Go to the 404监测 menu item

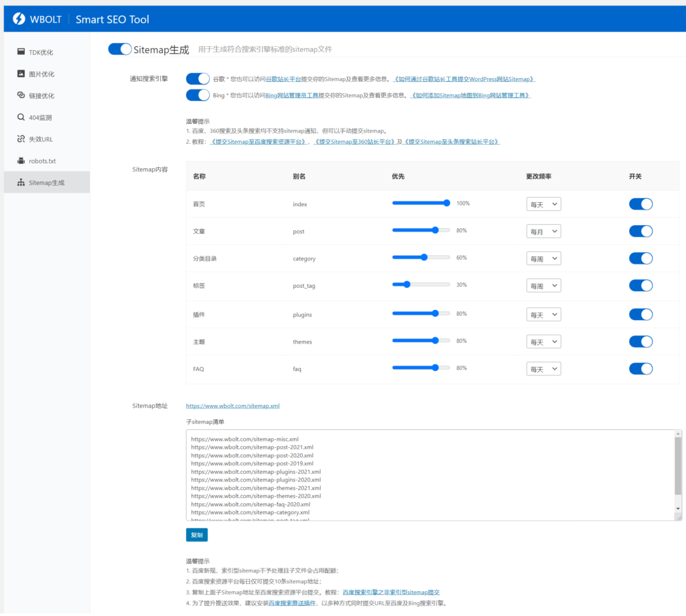point(40,117)
